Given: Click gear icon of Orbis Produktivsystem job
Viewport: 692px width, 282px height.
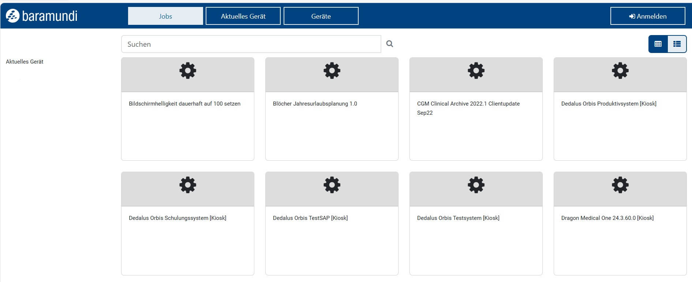Looking at the screenshot, I should click(620, 70).
